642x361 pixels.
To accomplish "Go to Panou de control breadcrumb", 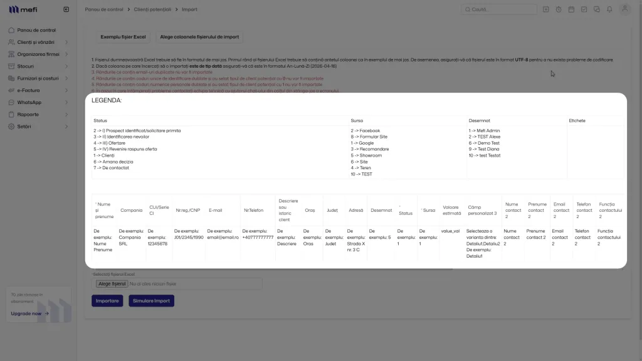I will coord(104,9).
